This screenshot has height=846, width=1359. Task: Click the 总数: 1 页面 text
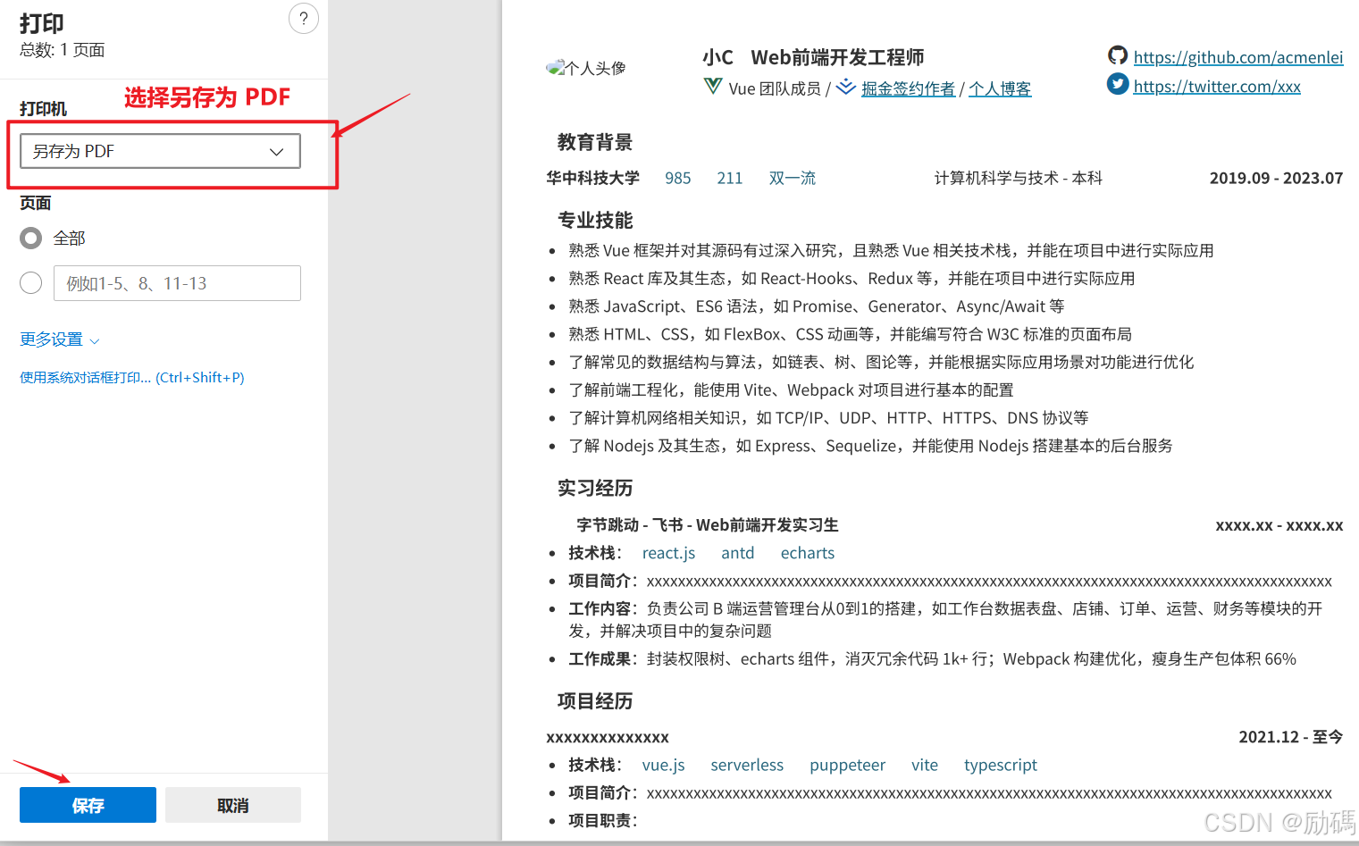coord(63,50)
